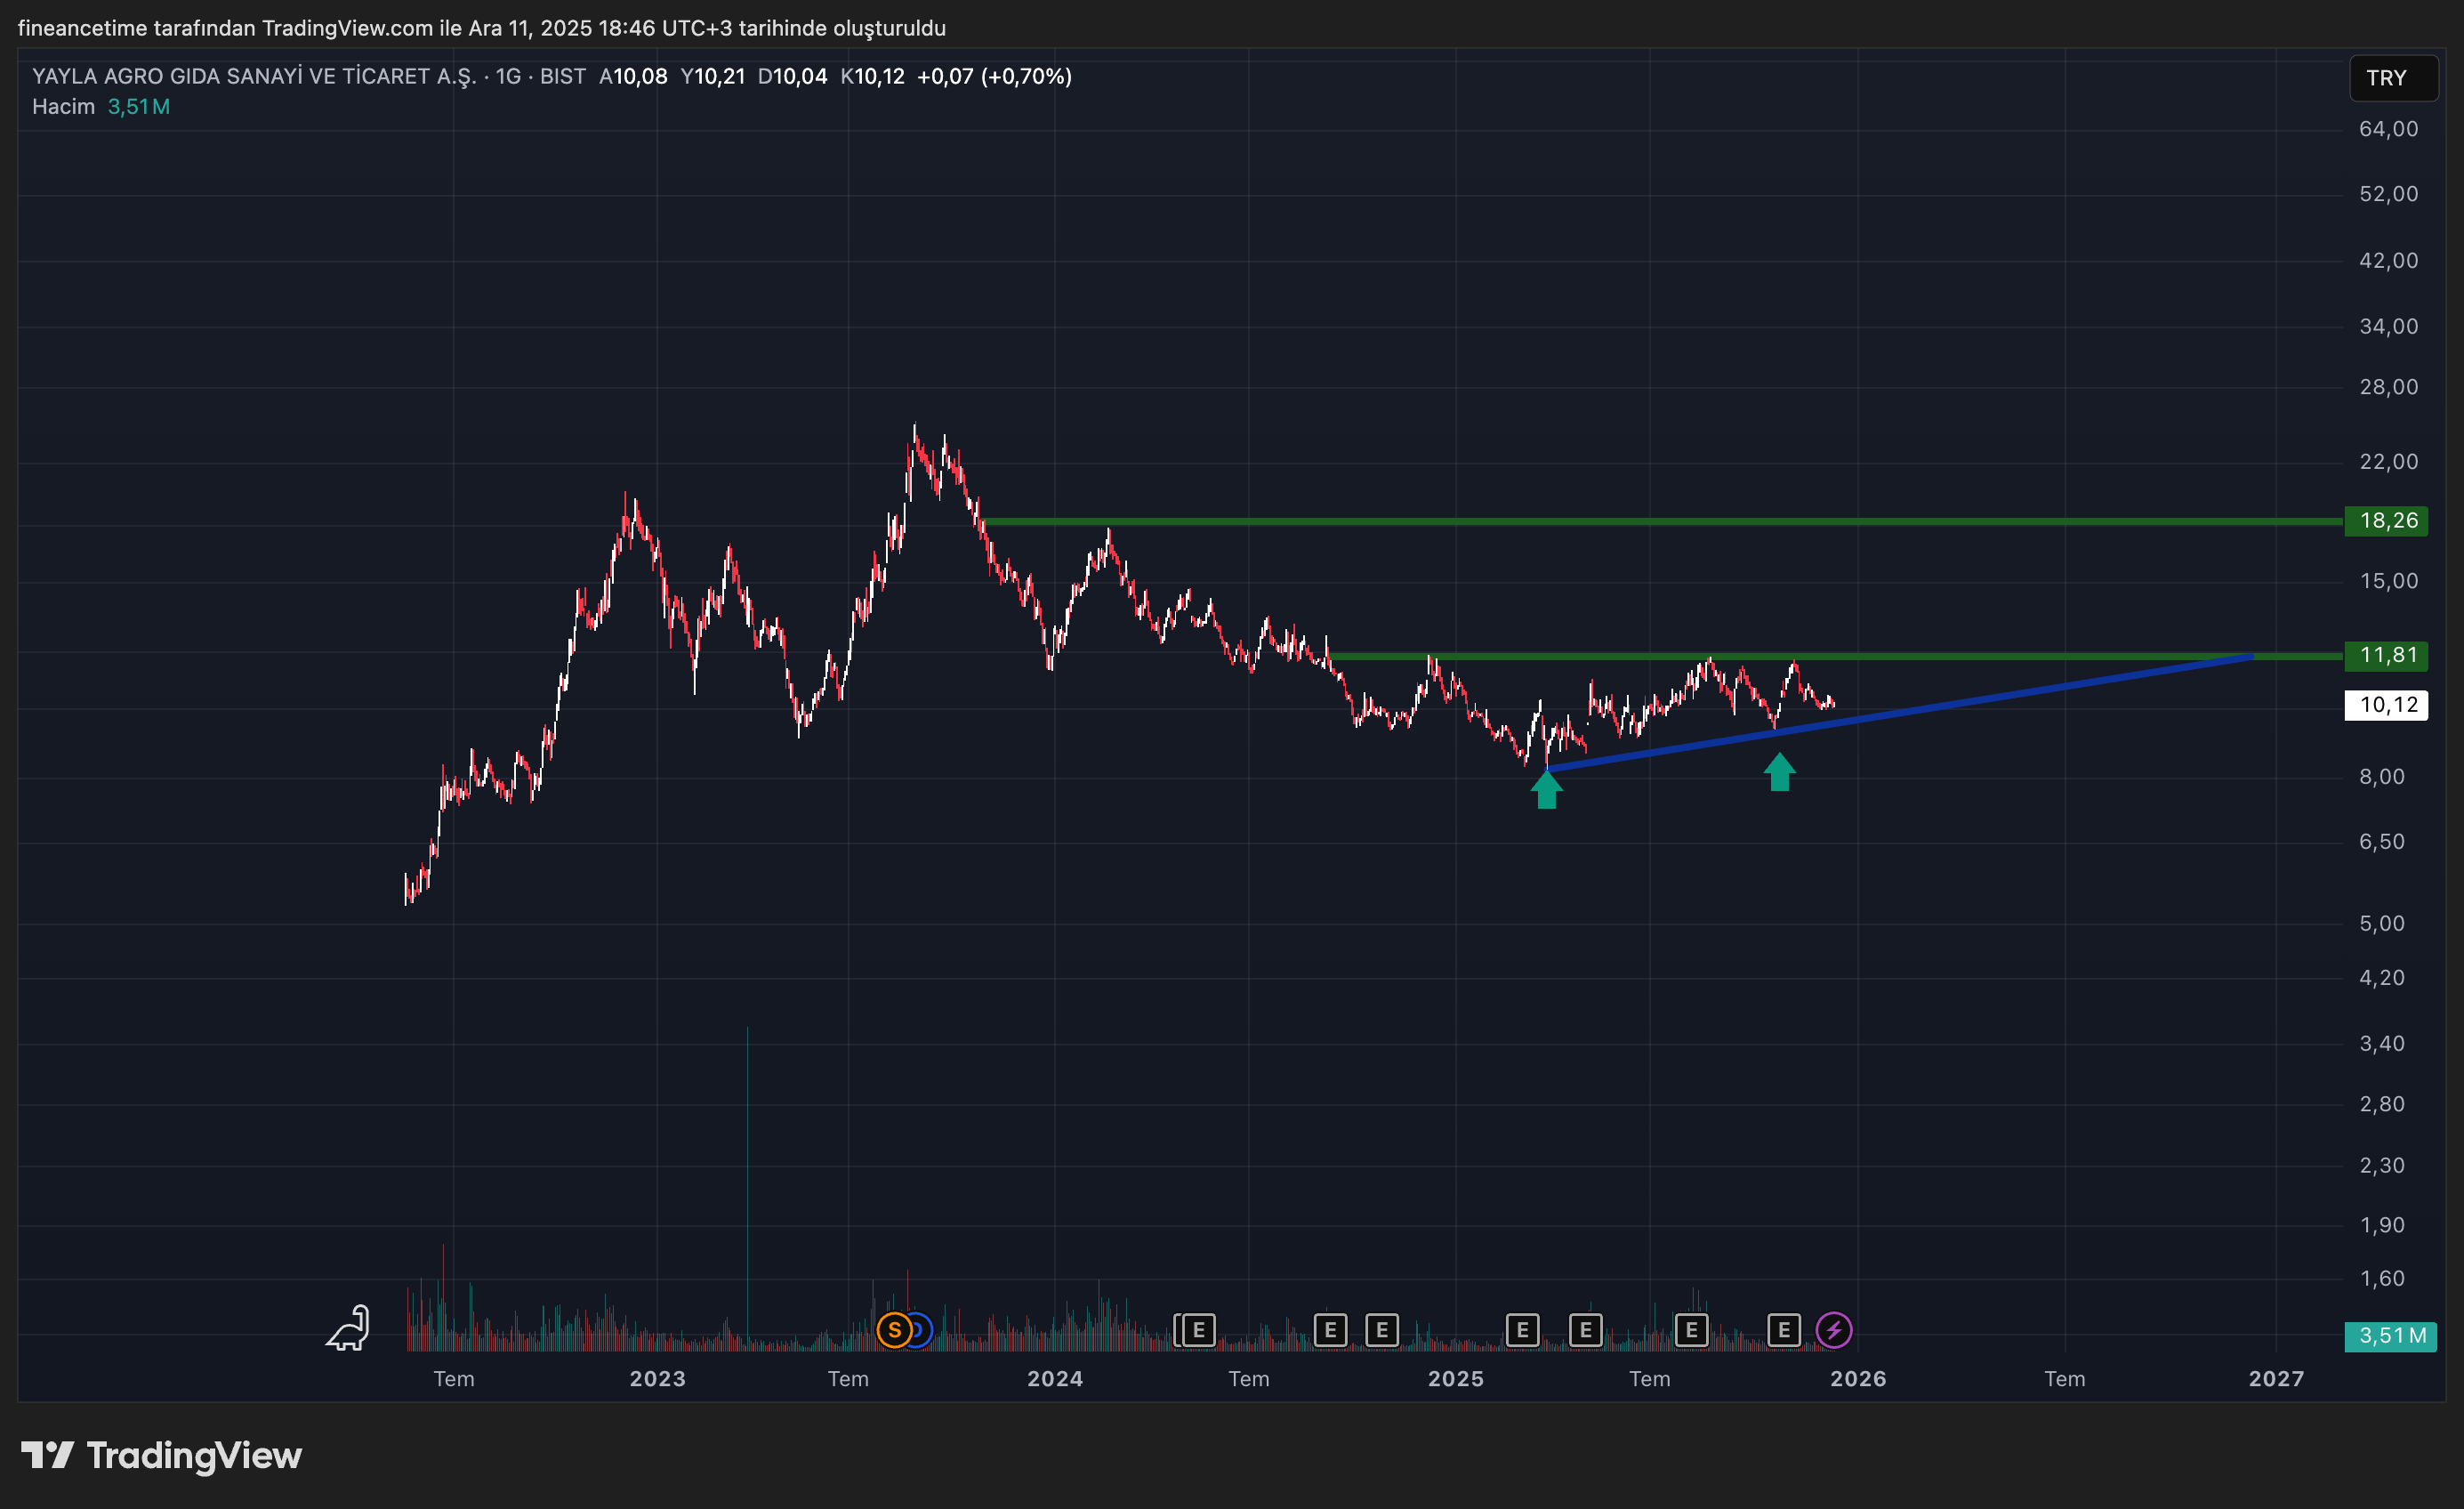
Task: Select the left green up arrow
Action: pos(1546,790)
